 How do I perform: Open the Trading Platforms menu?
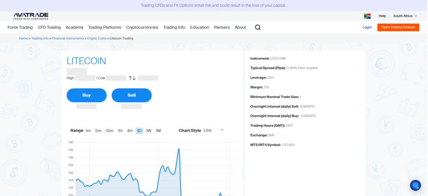104,27
